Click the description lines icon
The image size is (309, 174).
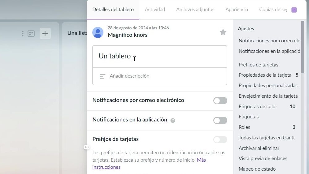[102, 76]
